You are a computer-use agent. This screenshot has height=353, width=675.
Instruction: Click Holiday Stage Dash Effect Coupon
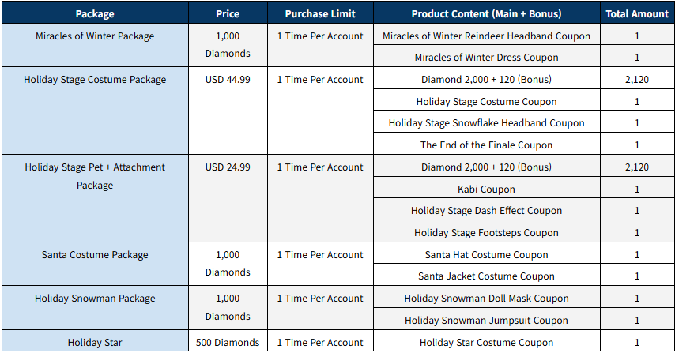[x=486, y=211]
